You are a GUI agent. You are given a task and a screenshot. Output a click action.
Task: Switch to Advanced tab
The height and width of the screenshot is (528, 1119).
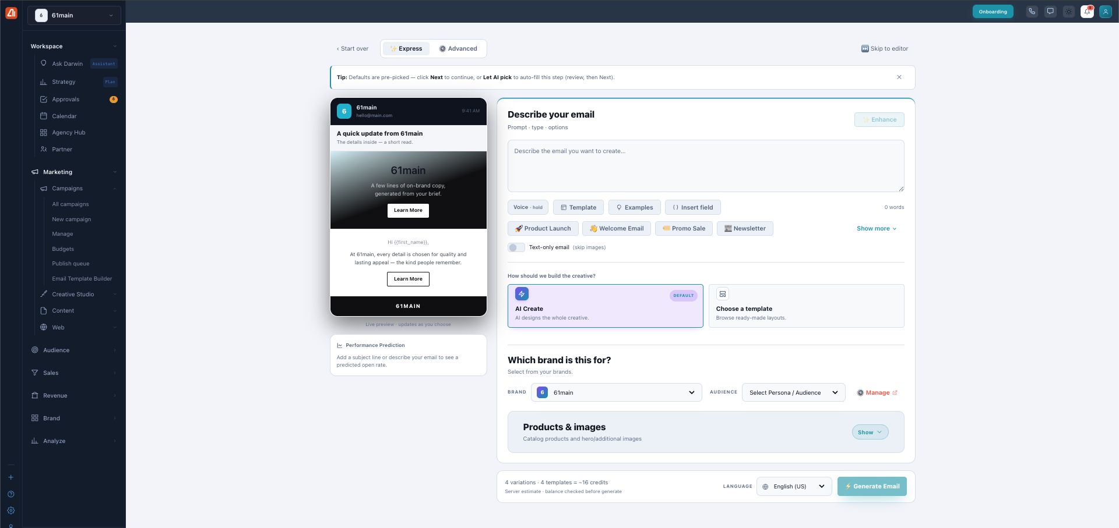point(458,49)
